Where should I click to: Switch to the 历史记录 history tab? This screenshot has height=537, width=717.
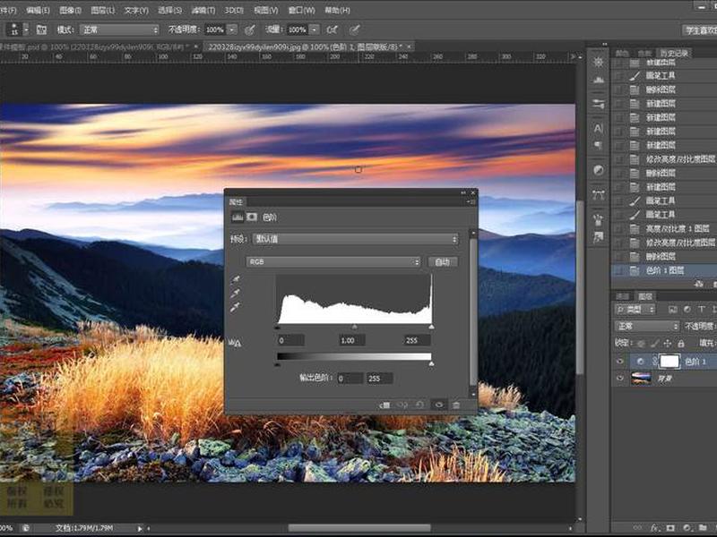(674, 54)
